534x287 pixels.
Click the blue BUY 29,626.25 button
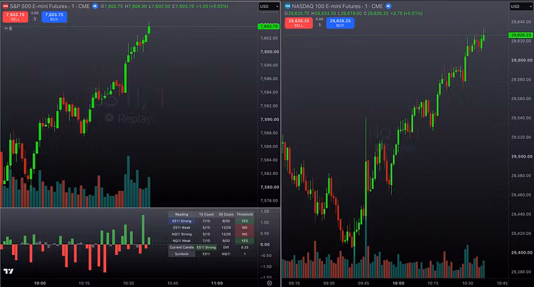pos(340,23)
